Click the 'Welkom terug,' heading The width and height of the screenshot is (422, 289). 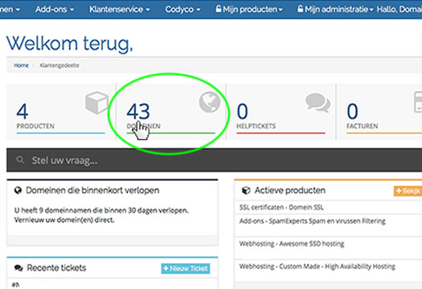[70, 43]
